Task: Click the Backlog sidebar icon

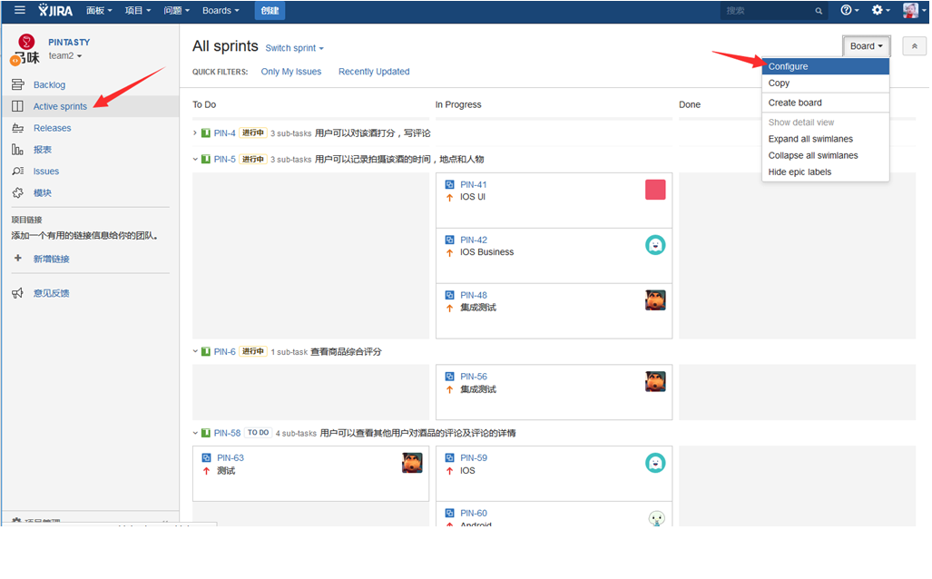Action: [x=17, y=84]
